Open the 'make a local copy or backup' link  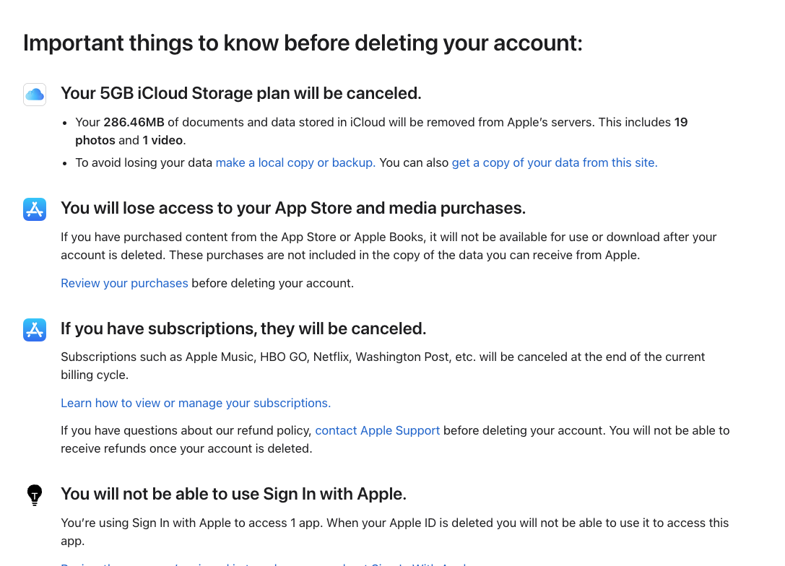point(295,162)
